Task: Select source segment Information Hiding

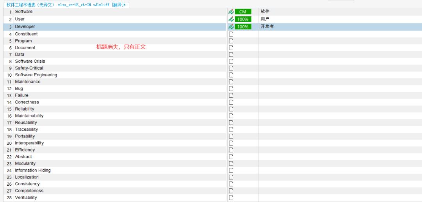Action: pyautogui.click(x=33, y=170)
